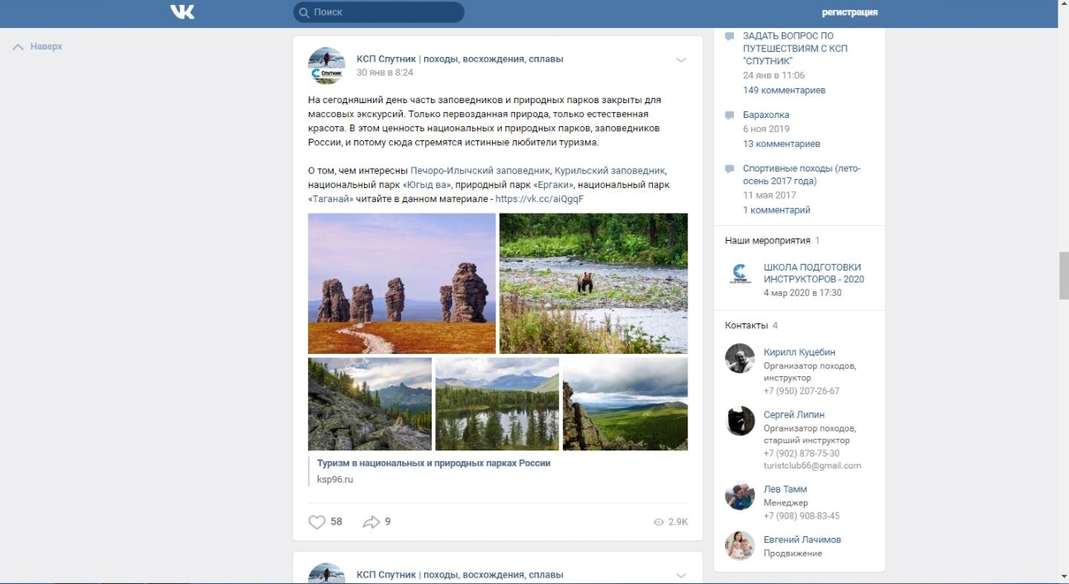Click scrollbar down arrow
Screen dimensions: 1069x584
1063,577
